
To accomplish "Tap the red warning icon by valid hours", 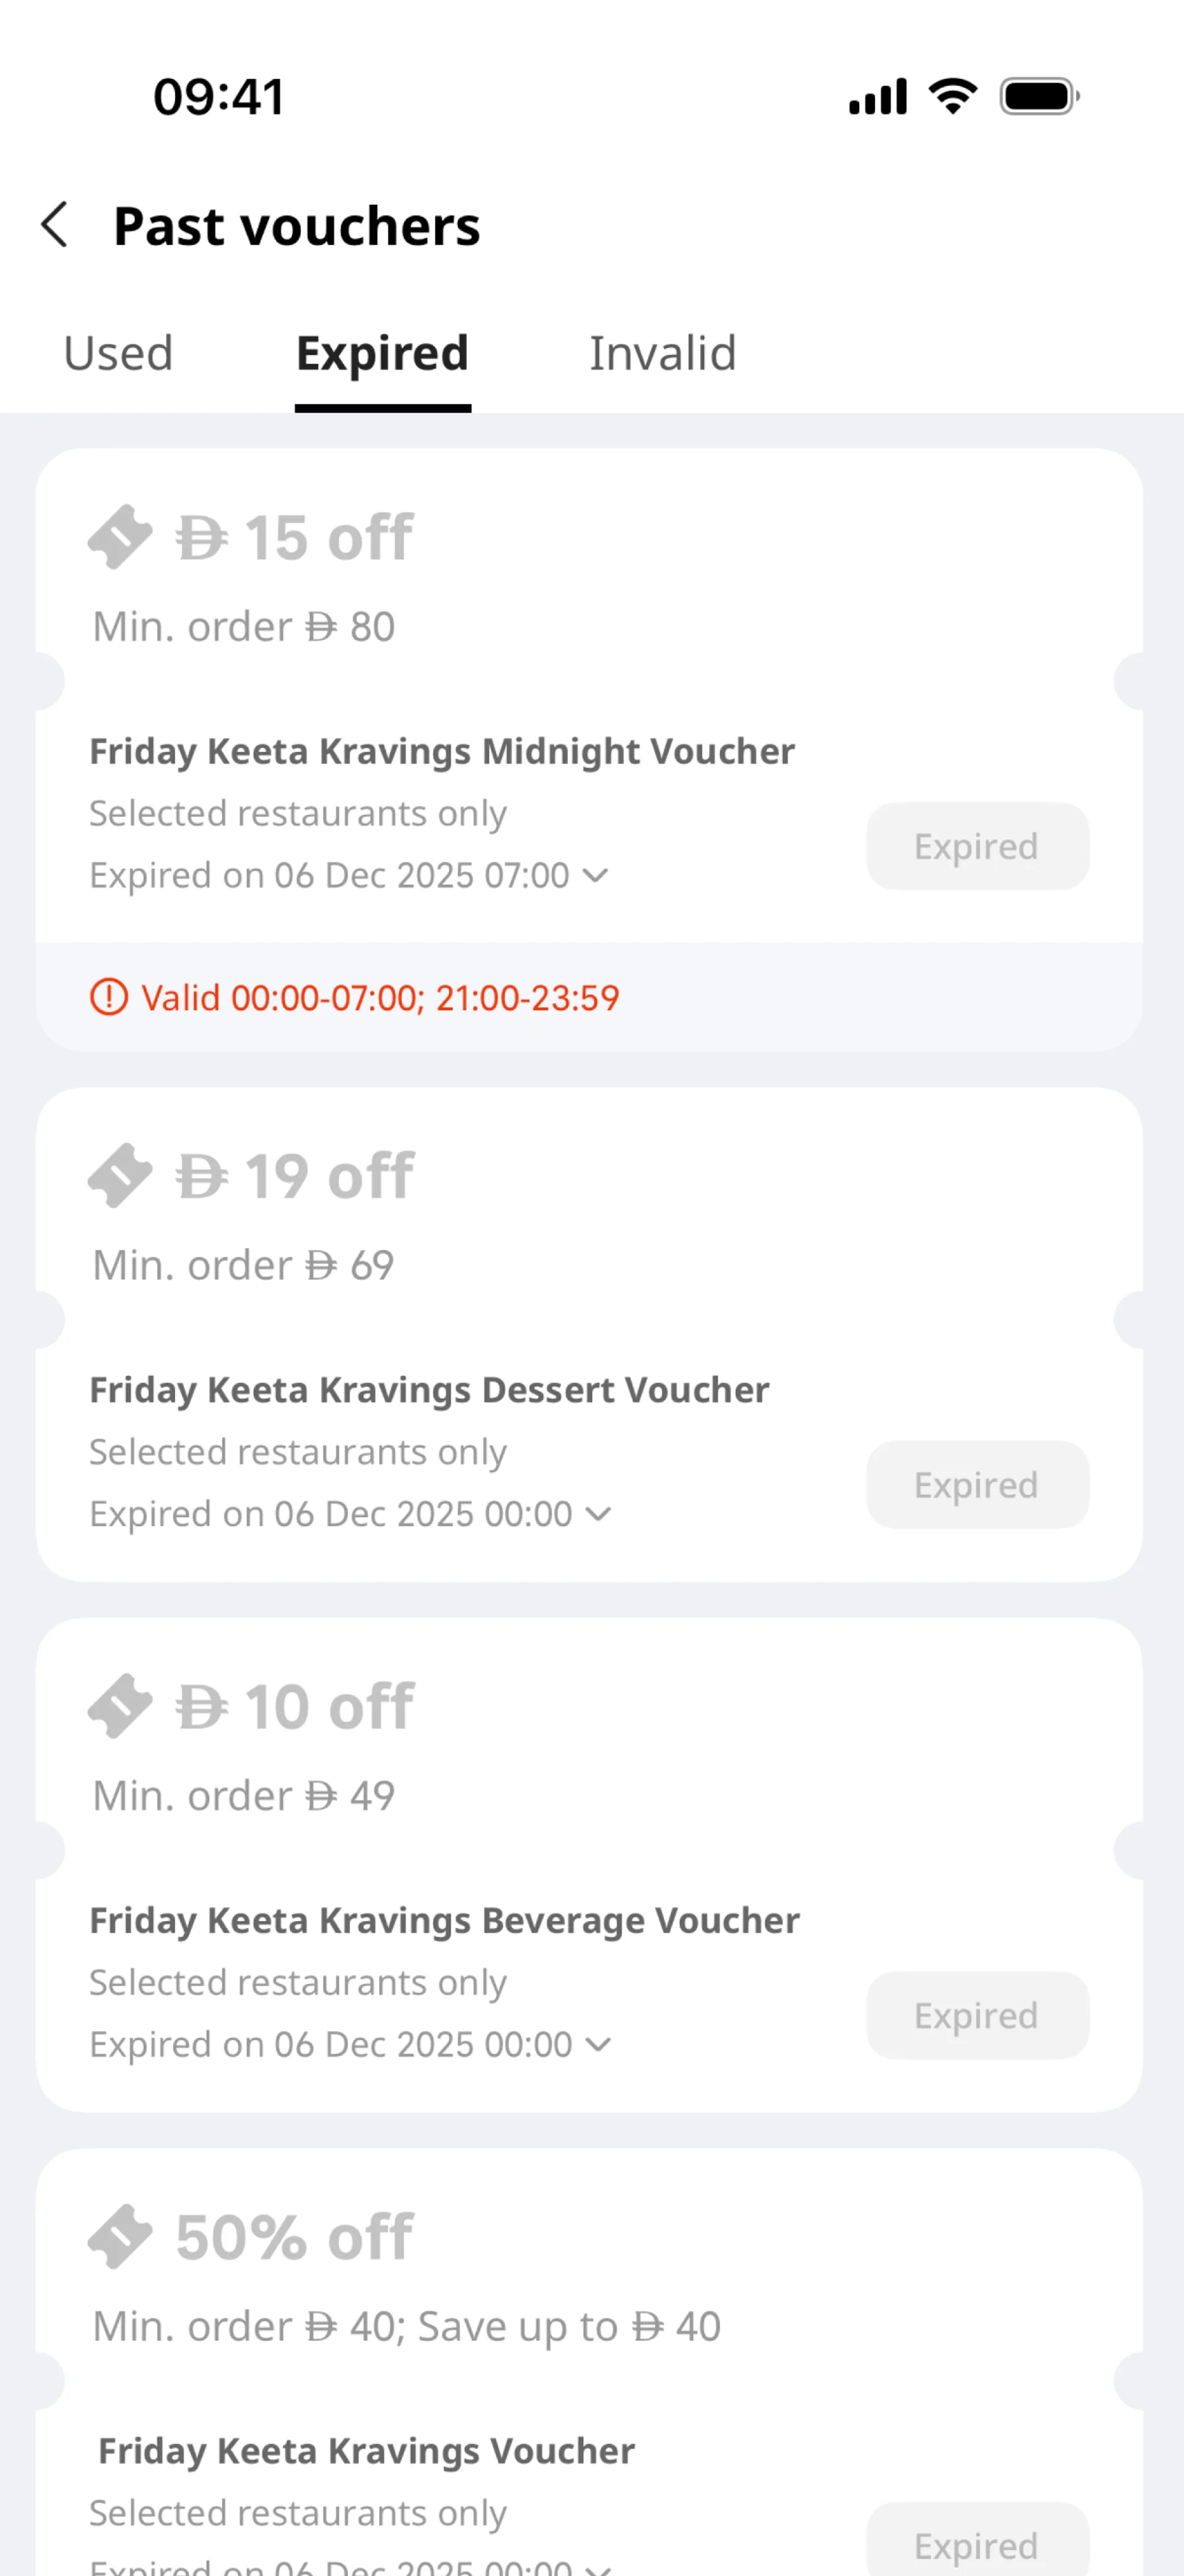I will click(109, 997).
